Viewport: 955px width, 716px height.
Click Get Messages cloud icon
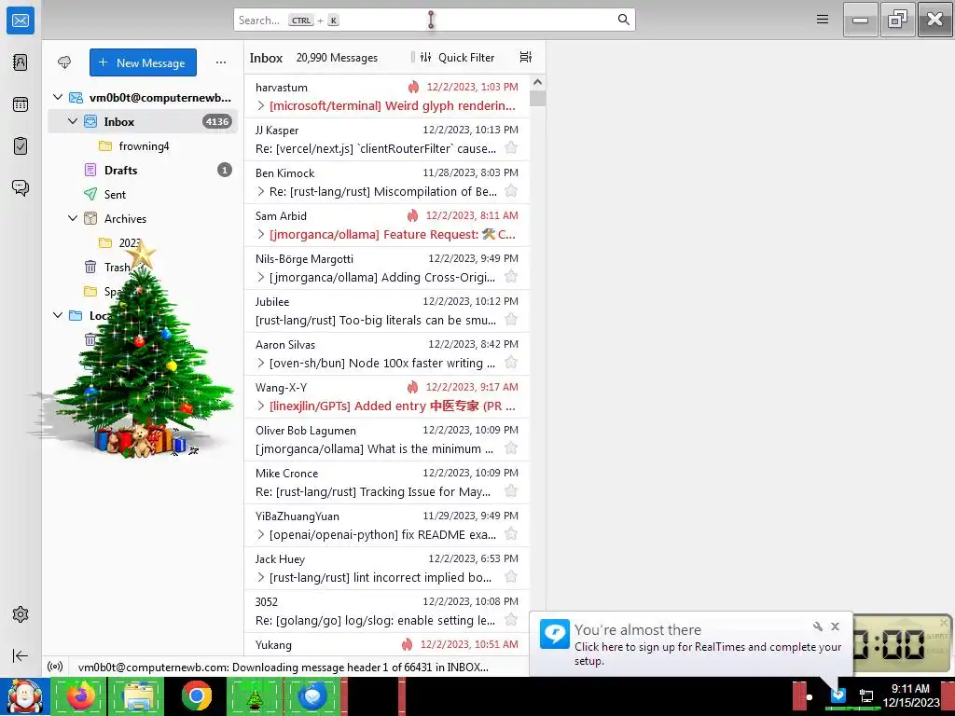point(64,62)
